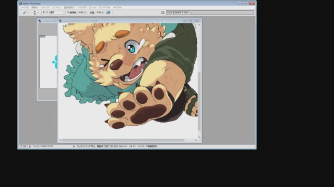Click the document icon on front image window
The image size is (334, 187).
click(61, 21)
